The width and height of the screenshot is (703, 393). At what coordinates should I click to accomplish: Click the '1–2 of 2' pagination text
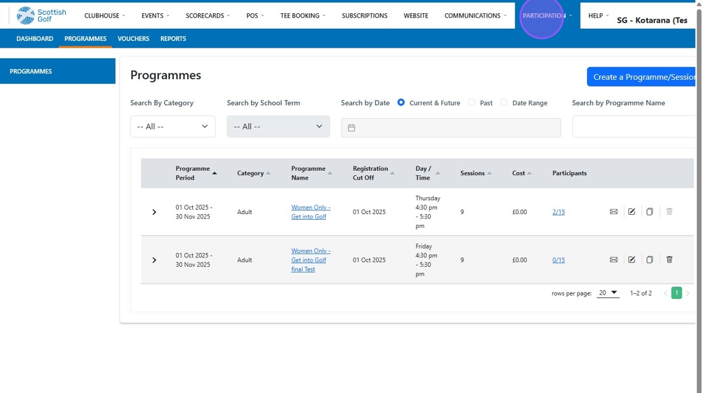pyautogui.click(x=641, y=293)
